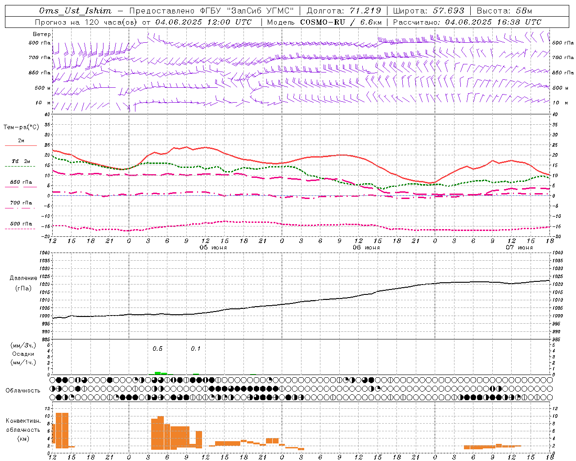576x461 pixels.
Task: Select the 700 гПа dash-dot legend line
Action: tap(21, 208)
